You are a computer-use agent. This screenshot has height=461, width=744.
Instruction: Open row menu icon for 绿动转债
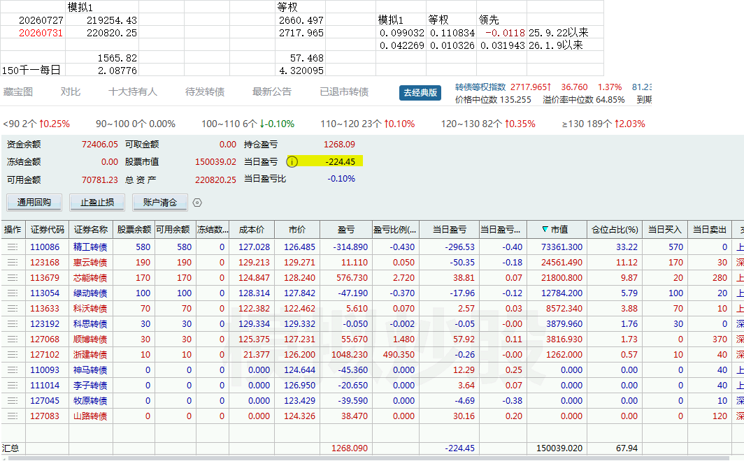pyautogui.click(x=13, y=293)
